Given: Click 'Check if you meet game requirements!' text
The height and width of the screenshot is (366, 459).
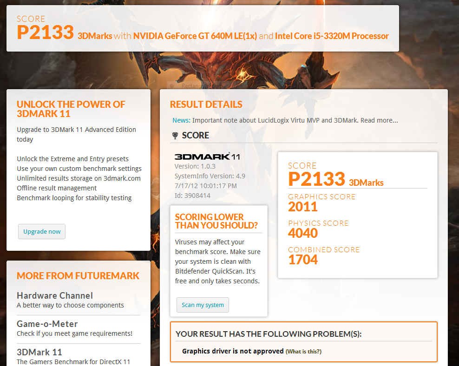Looking at the screenshot, I should (x=74, y=333).
